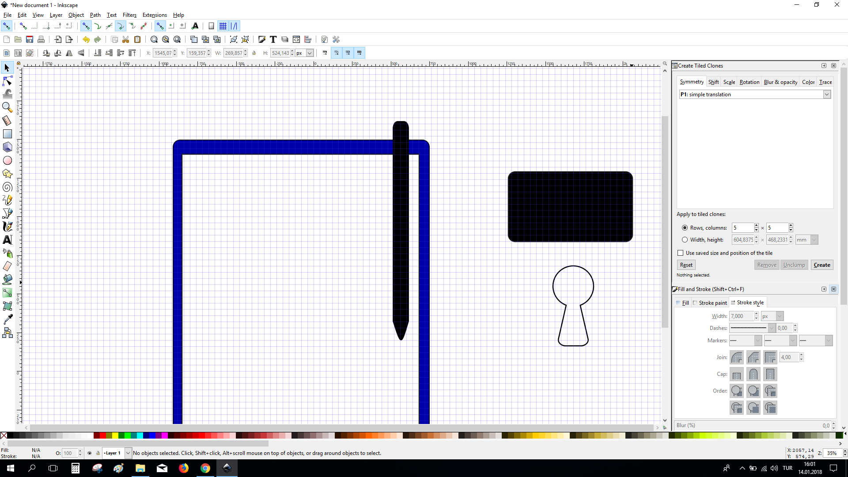Select the 3D box tool

point(7,147)
